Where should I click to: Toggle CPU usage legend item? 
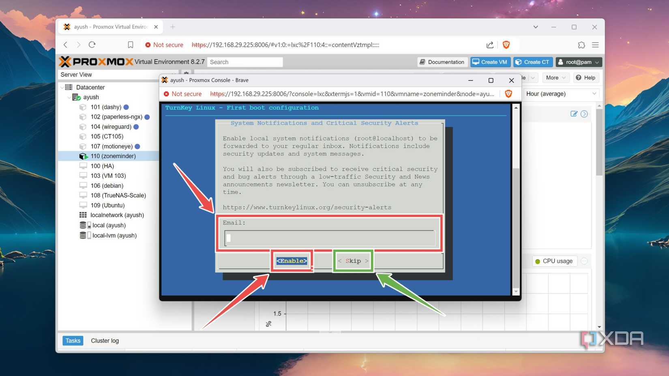554,261
